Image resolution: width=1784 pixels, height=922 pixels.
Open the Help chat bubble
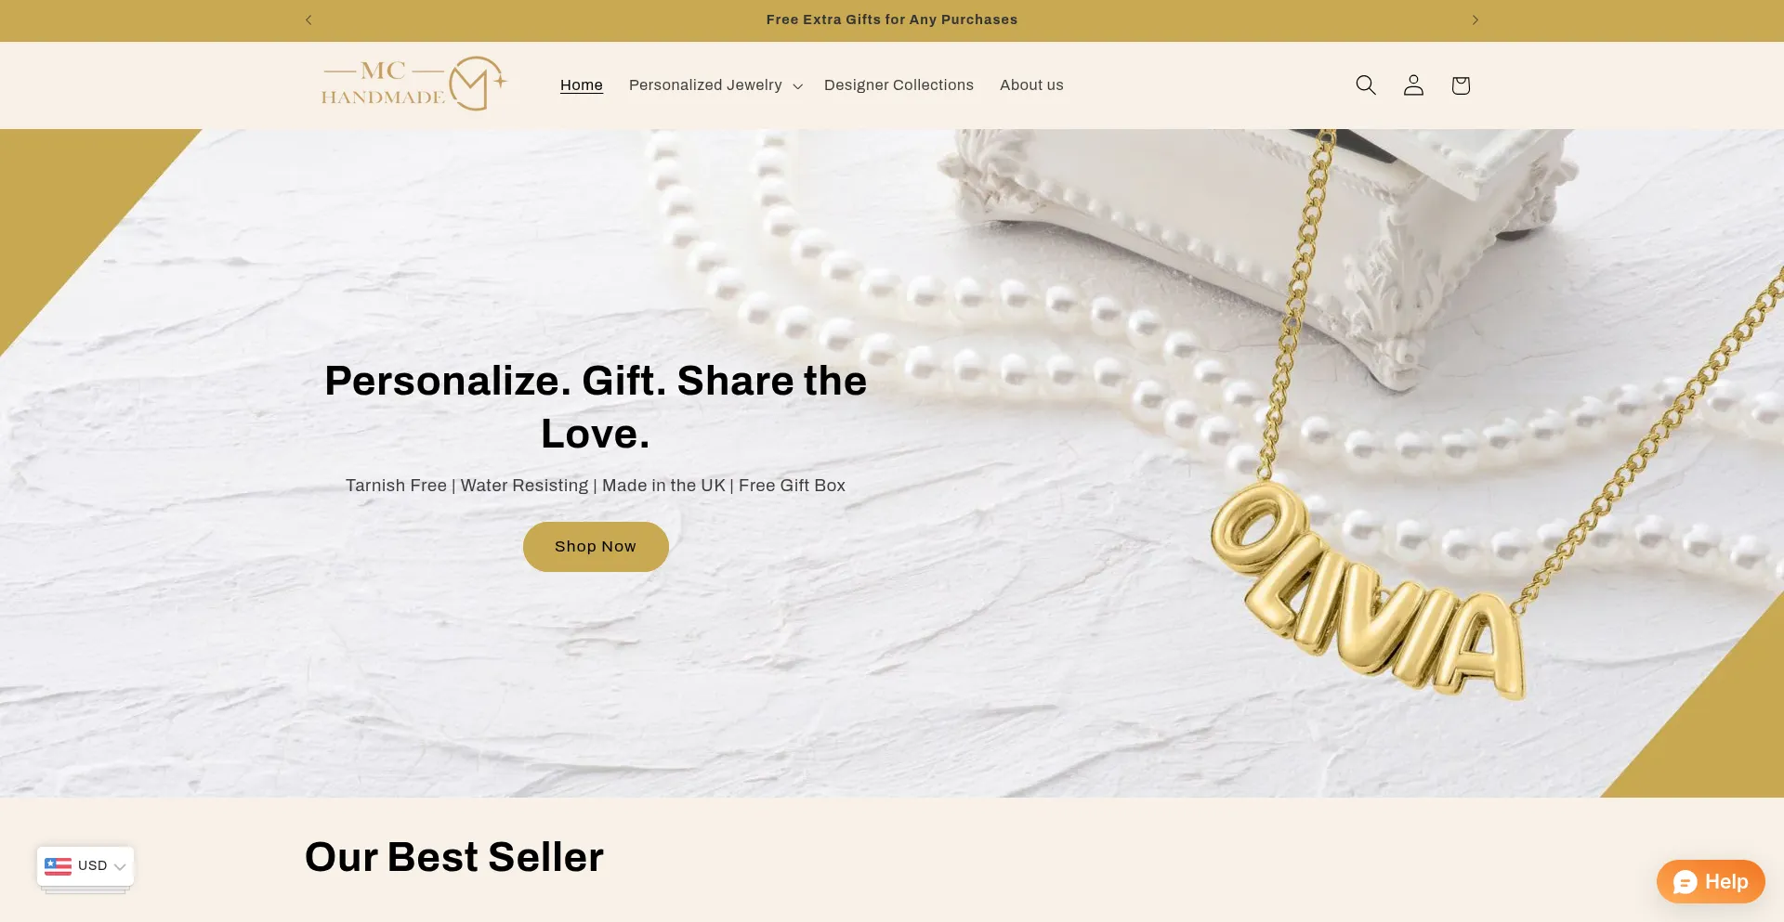pyautogui.click(x=1711, y=881)
